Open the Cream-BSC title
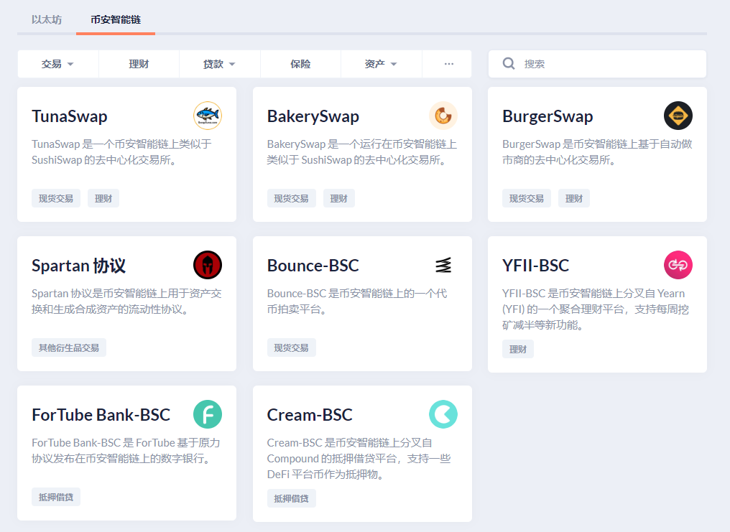Image resolution: width=730 pixels, height=532 pixels. click(310, 415)
